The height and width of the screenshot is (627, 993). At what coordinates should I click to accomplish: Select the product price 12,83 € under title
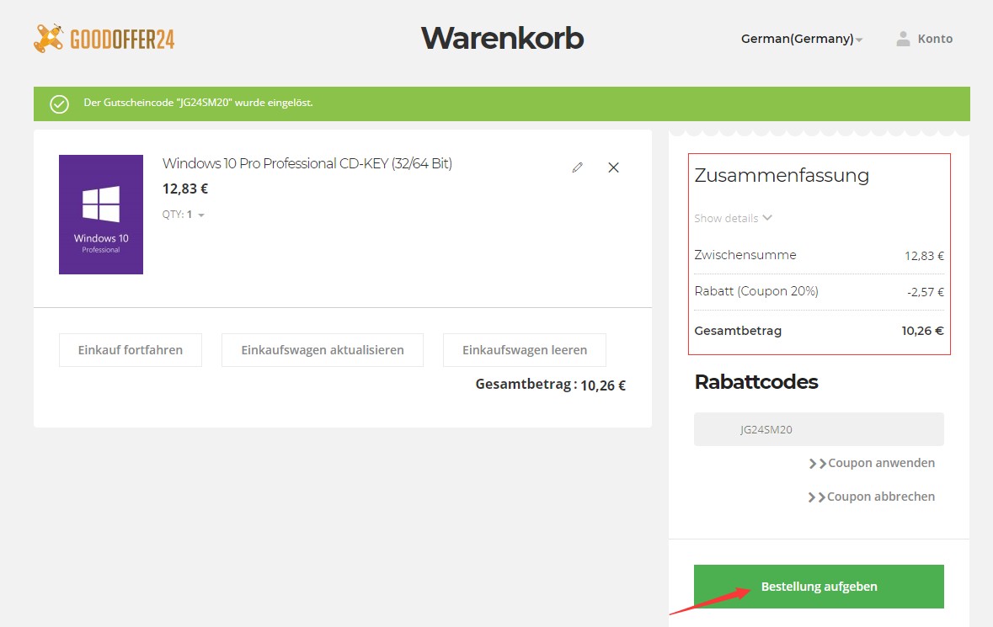[x=185, y=189]
